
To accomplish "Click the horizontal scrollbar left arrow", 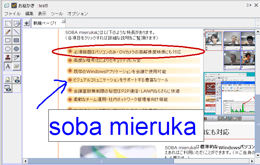I will point(25,161).
